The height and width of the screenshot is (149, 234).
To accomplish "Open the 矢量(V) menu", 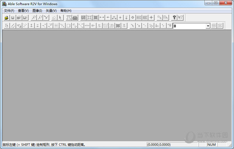I will (x=51, y=11).
